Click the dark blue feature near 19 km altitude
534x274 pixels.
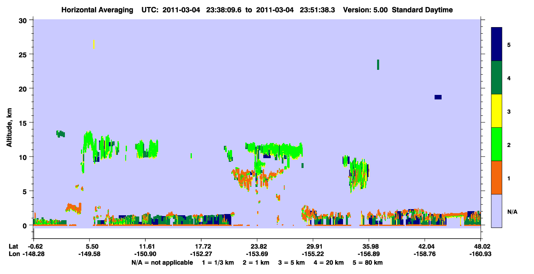coord(438,97)
